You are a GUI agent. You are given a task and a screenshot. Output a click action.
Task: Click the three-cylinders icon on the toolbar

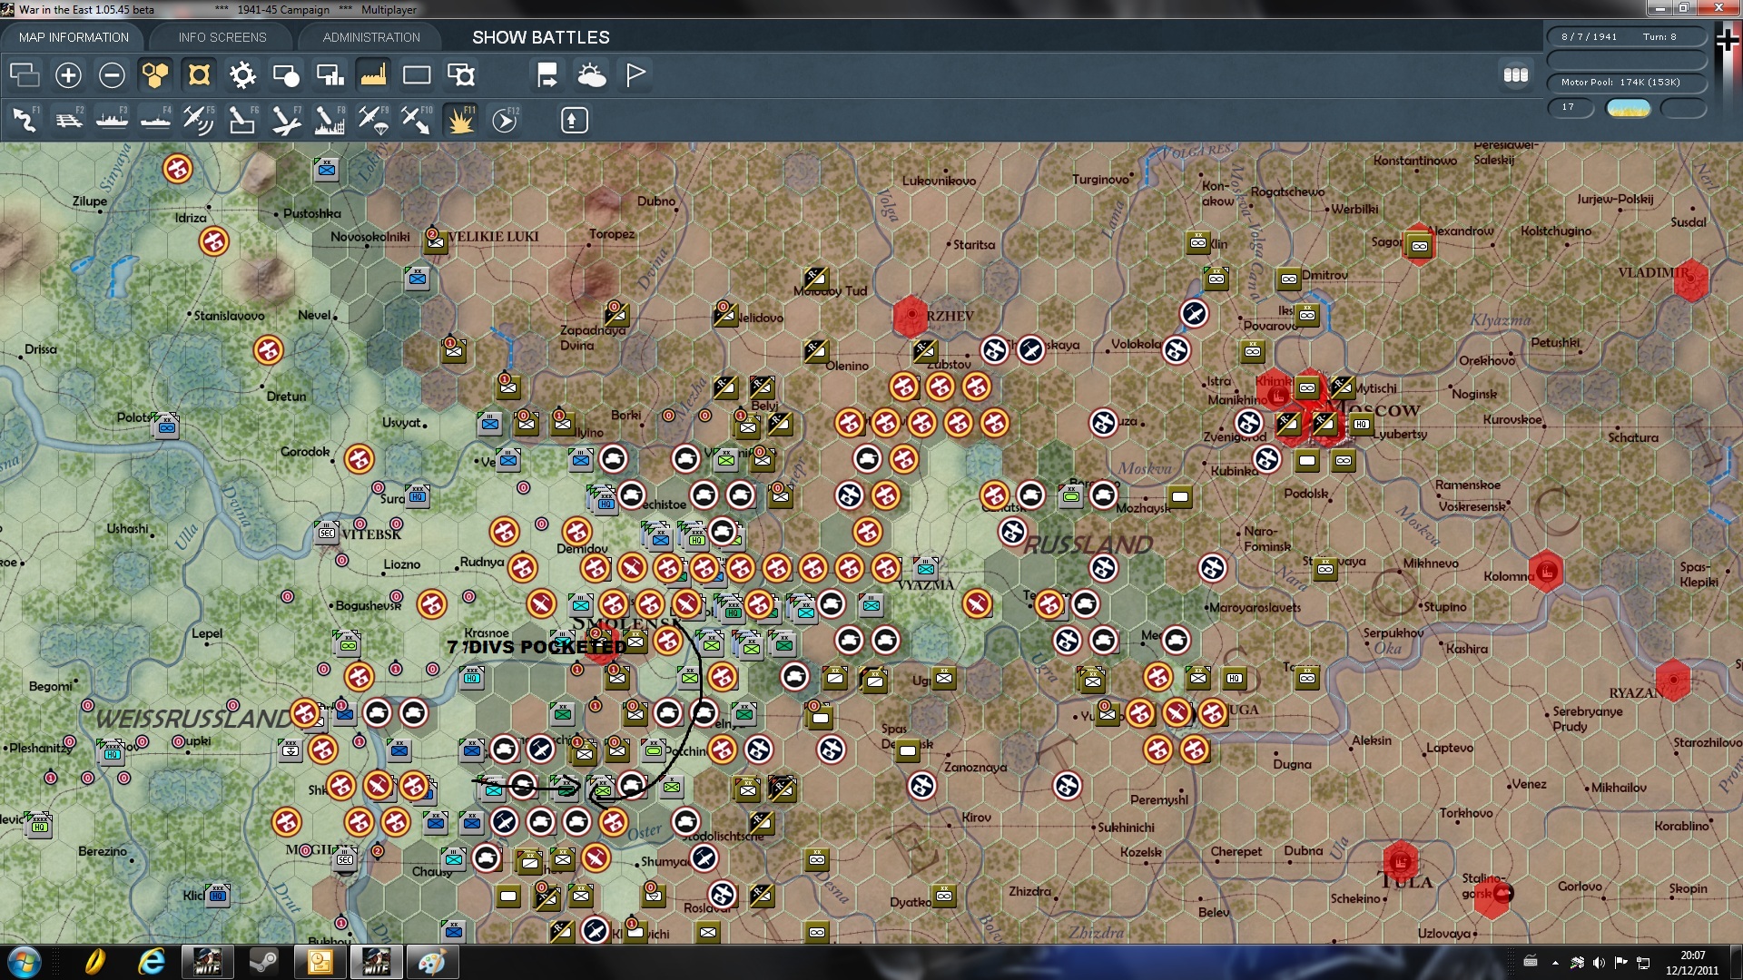tap(1516, 74)
